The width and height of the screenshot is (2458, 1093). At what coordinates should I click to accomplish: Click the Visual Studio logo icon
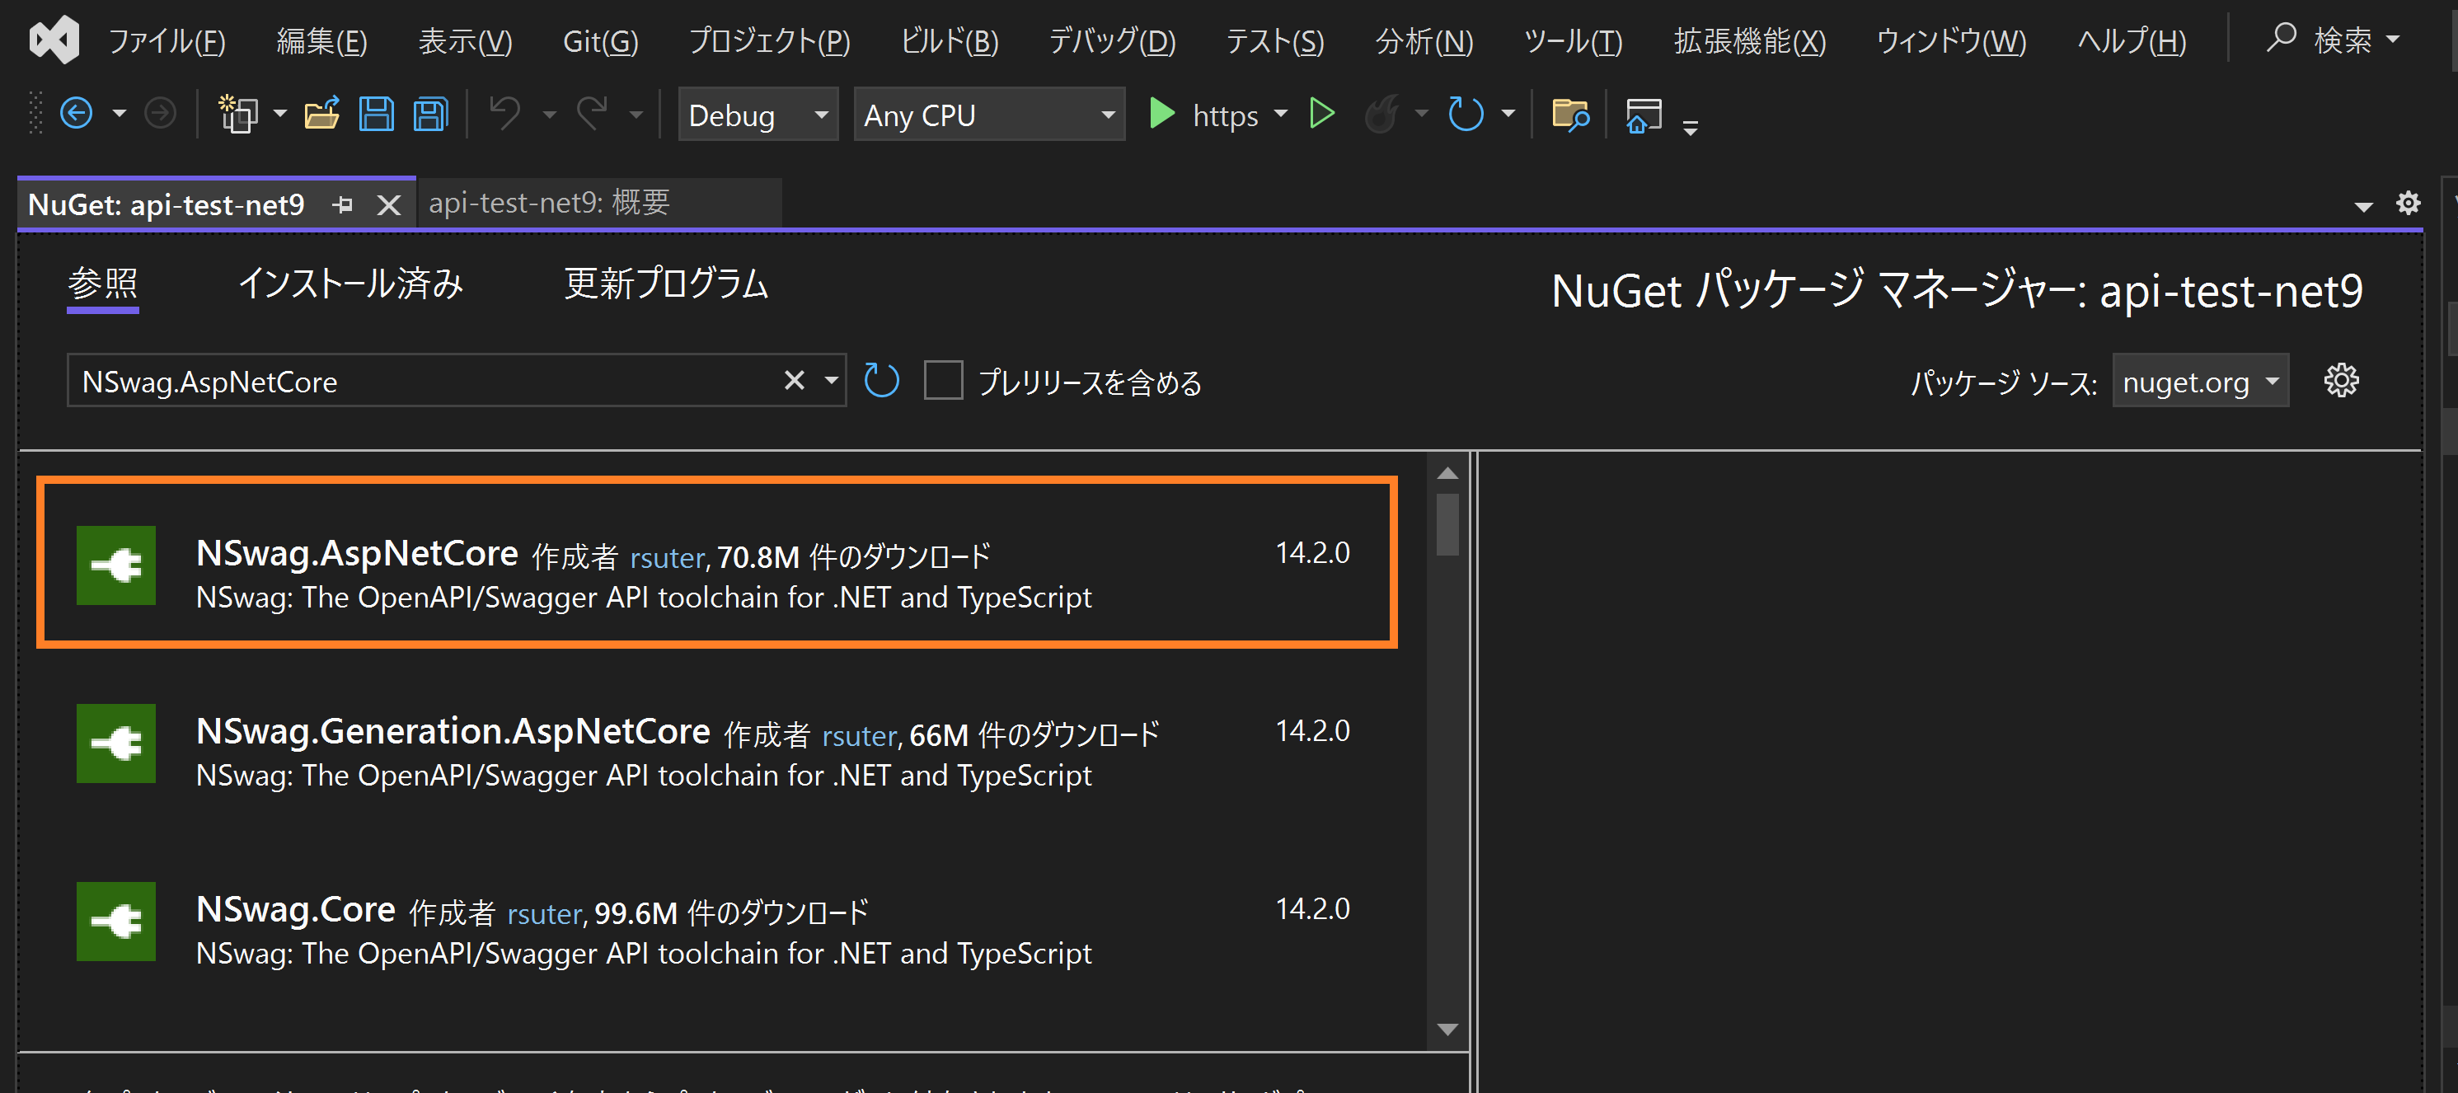tap(54, 40)
